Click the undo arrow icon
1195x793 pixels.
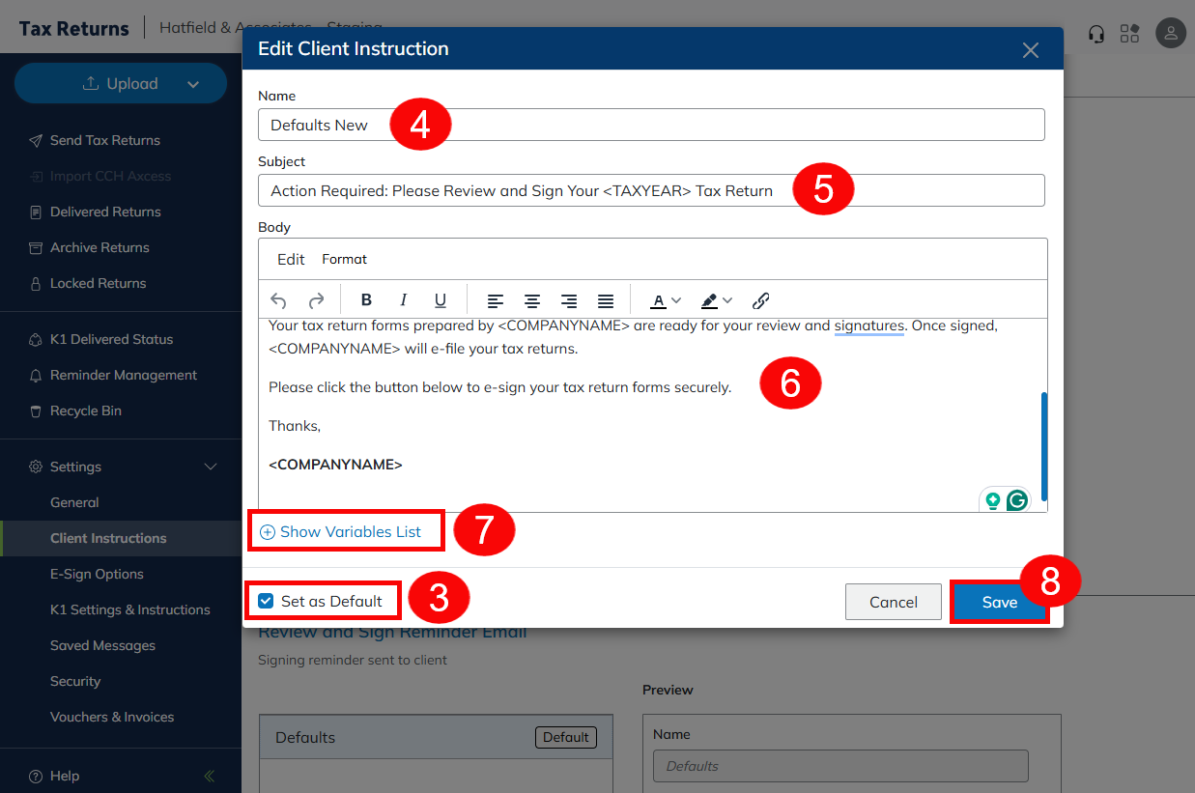(278, 300)
